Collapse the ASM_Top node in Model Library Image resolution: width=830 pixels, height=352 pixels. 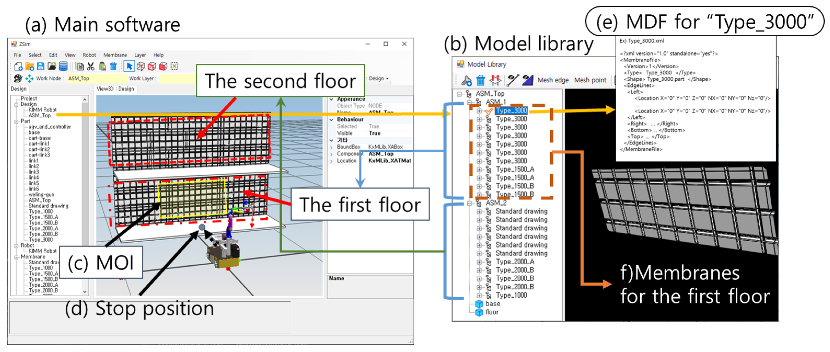pyautogui.click(x=459, y=94)
